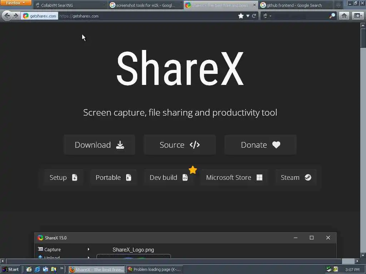366x274 pixels.
Task: Switch to the screenshot tools for w2k tab
Action: [x=145, y=5]
